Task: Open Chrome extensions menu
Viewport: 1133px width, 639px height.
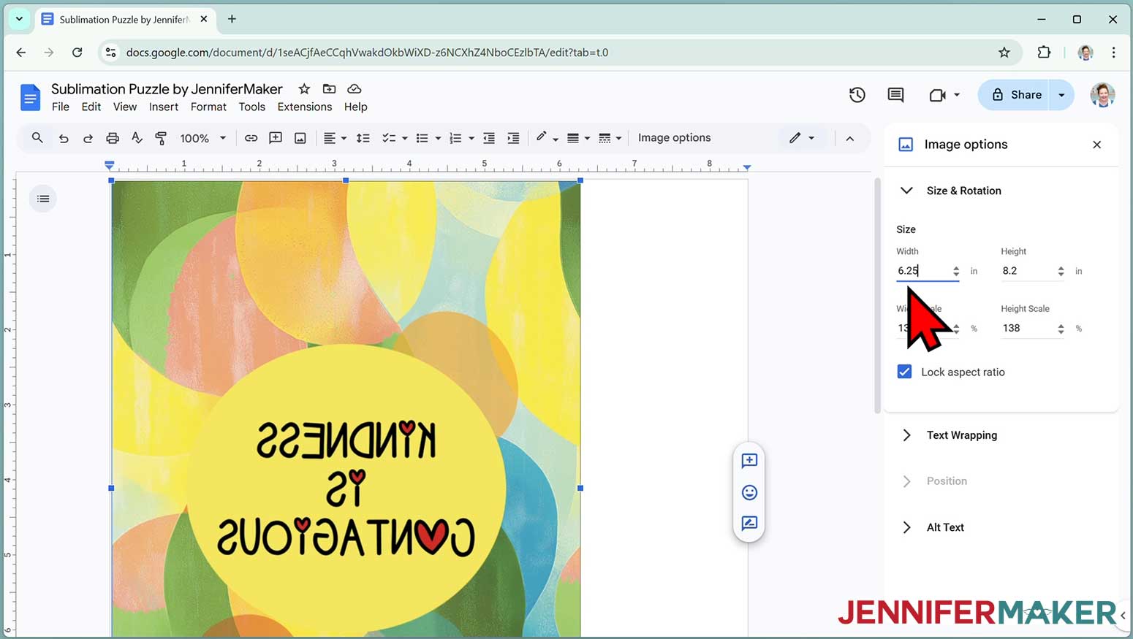Action: (x=1044, y=53)
